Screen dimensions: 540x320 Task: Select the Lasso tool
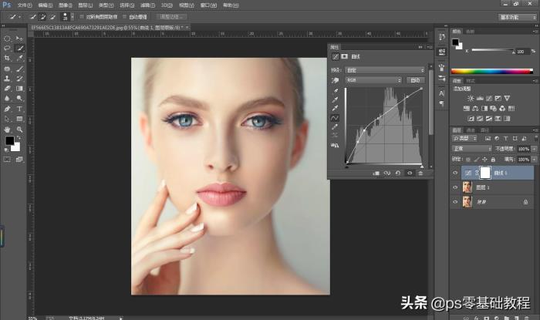(7, 48)
